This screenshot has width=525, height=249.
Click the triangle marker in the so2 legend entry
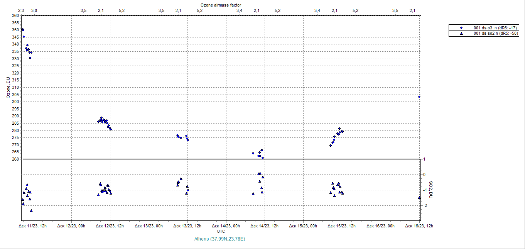[x=461, y=34]
